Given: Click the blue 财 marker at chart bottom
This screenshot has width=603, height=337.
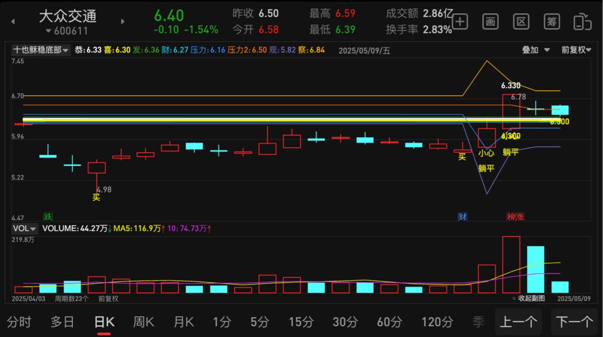Looking at the screenshot, I should 463,216.
